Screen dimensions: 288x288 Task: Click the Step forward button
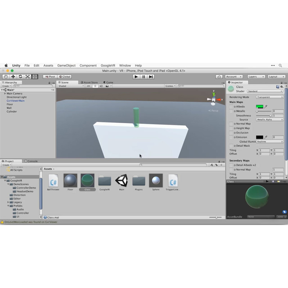tap(151, 77)
